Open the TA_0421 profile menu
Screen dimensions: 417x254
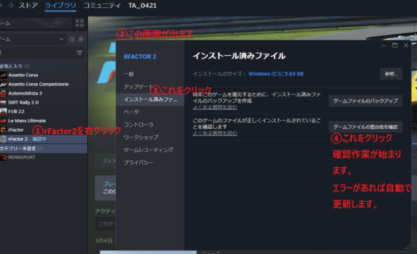142,6
